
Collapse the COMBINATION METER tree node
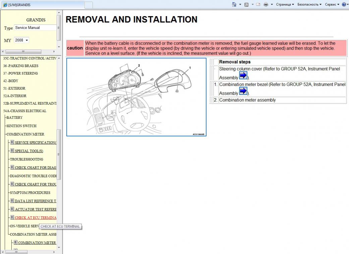tap(25, 134)
